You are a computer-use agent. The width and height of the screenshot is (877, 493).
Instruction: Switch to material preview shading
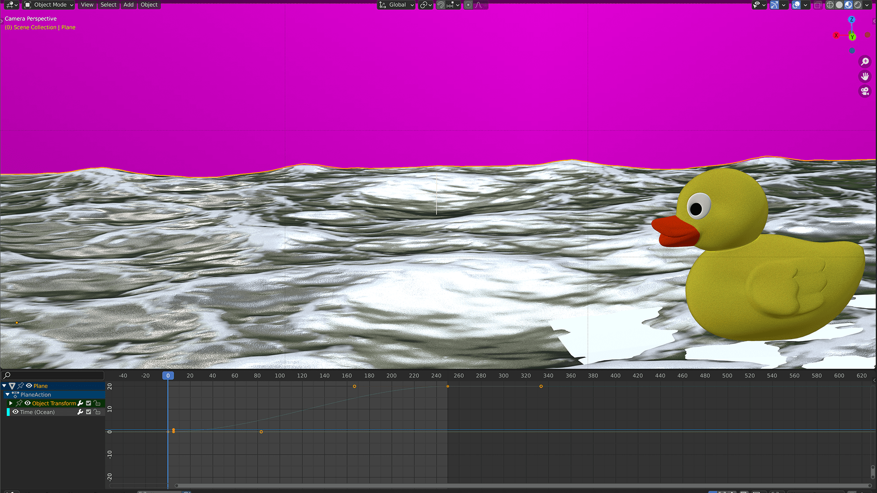848,5
